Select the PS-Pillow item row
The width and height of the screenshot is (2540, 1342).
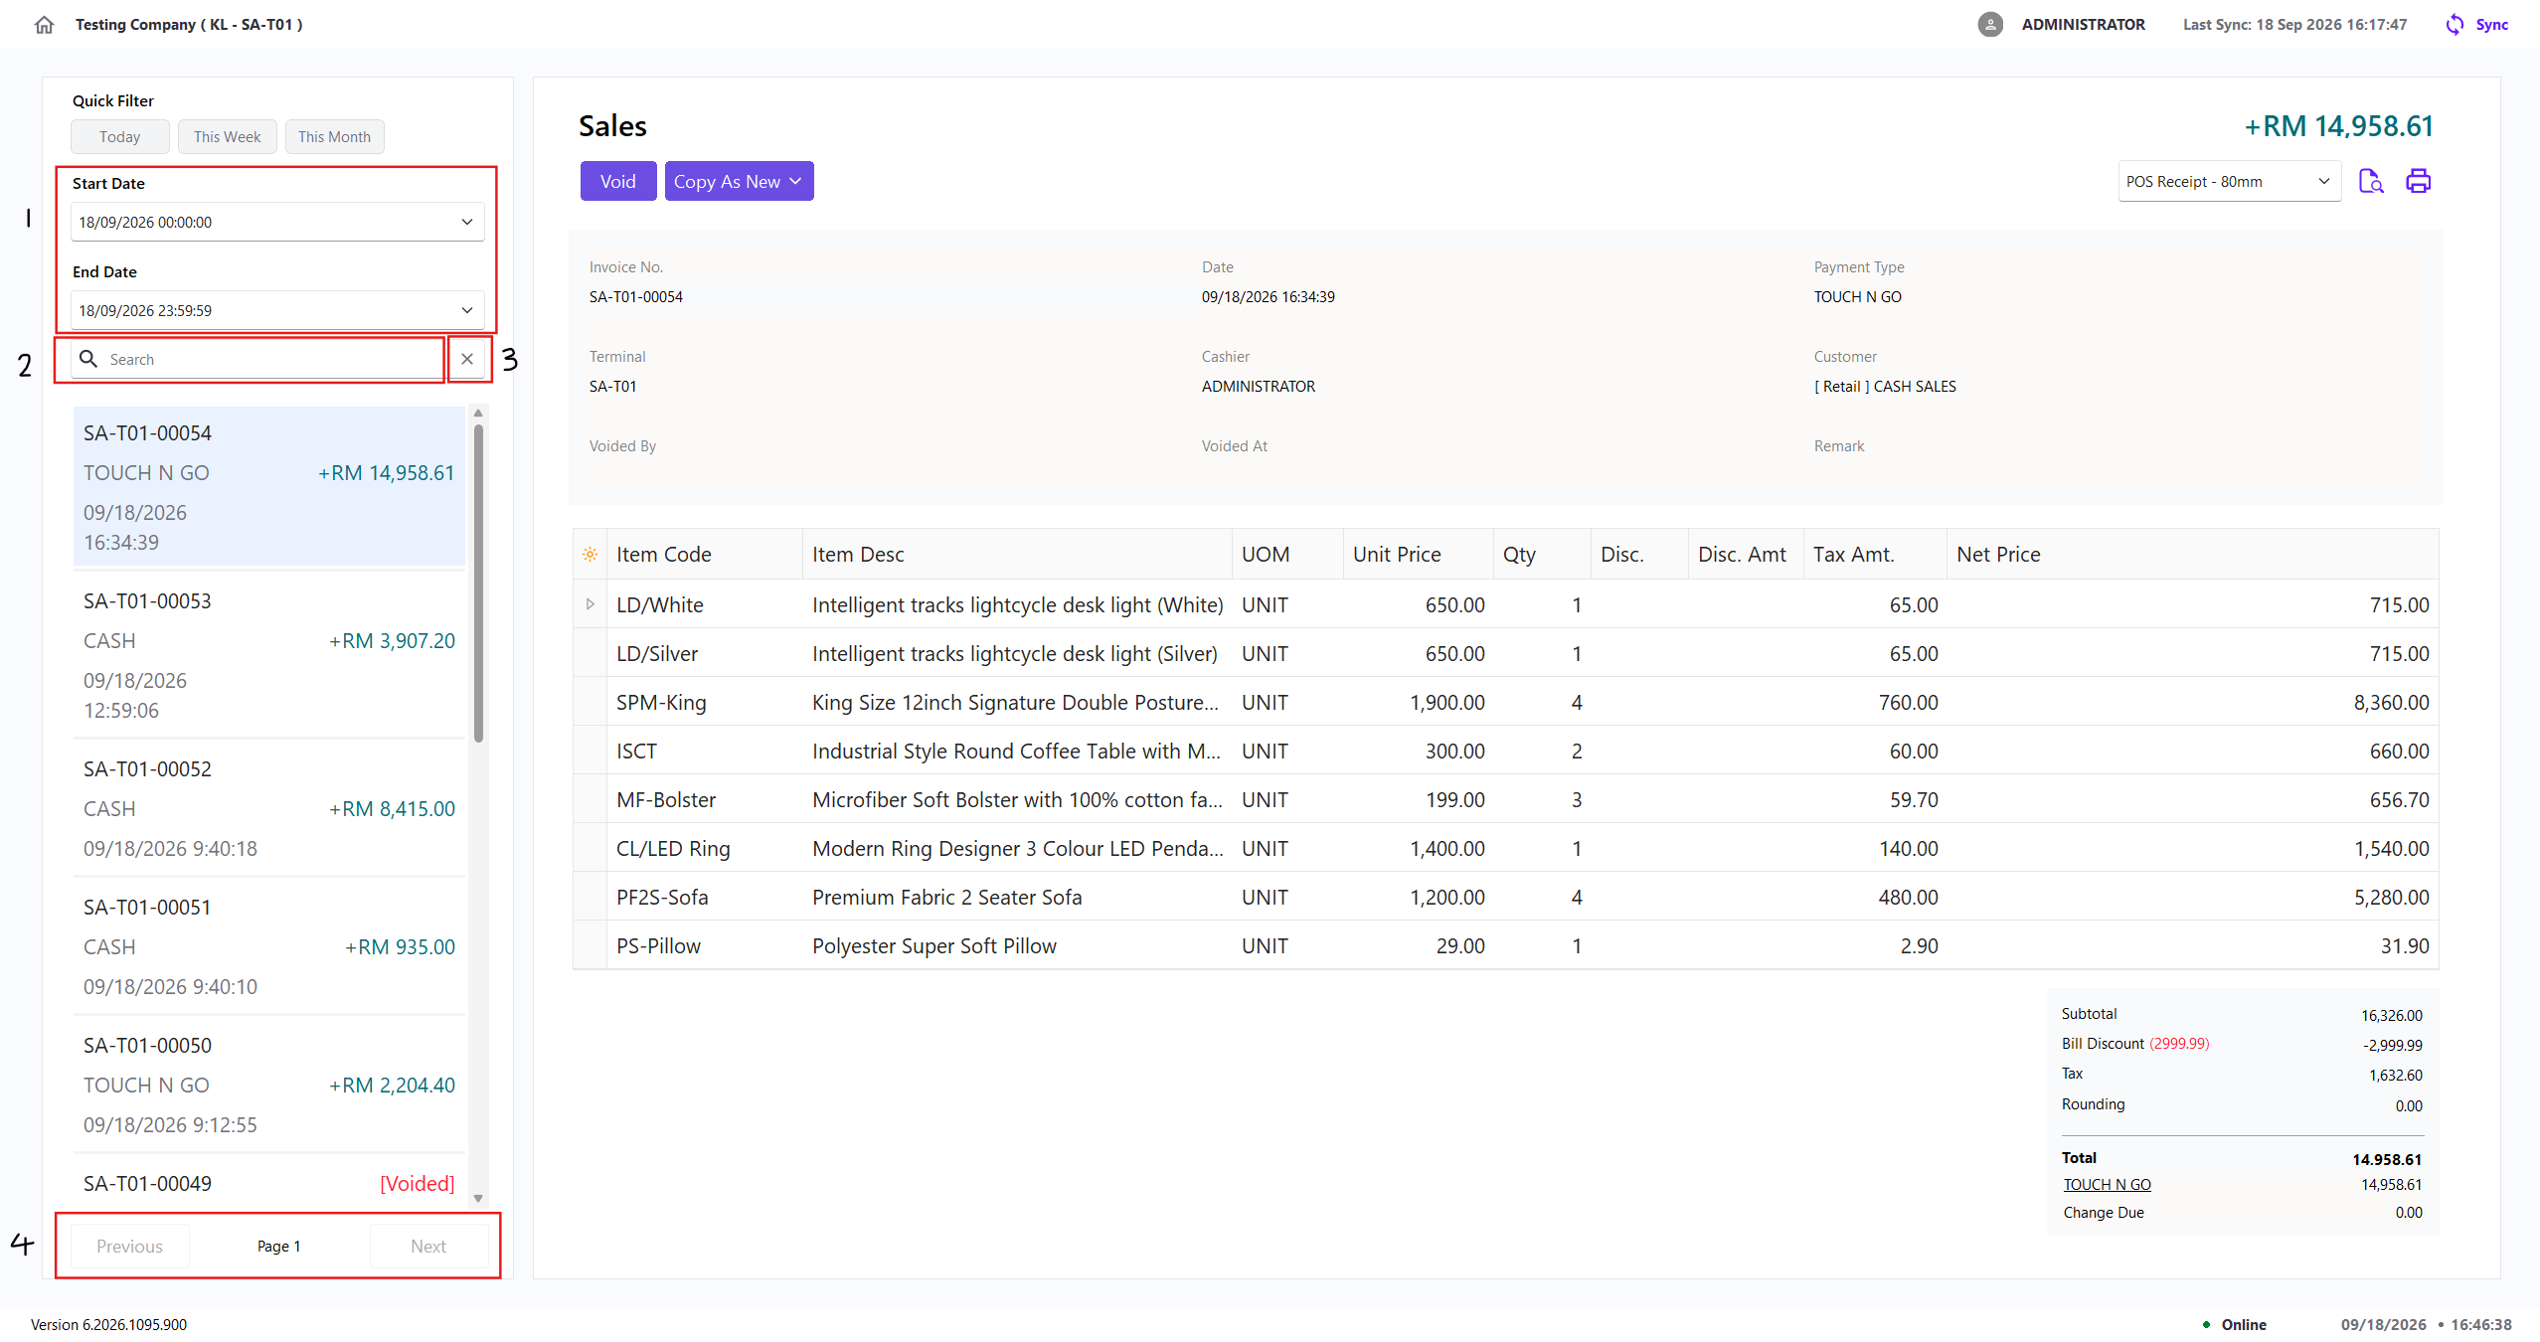pos(1506,945)
